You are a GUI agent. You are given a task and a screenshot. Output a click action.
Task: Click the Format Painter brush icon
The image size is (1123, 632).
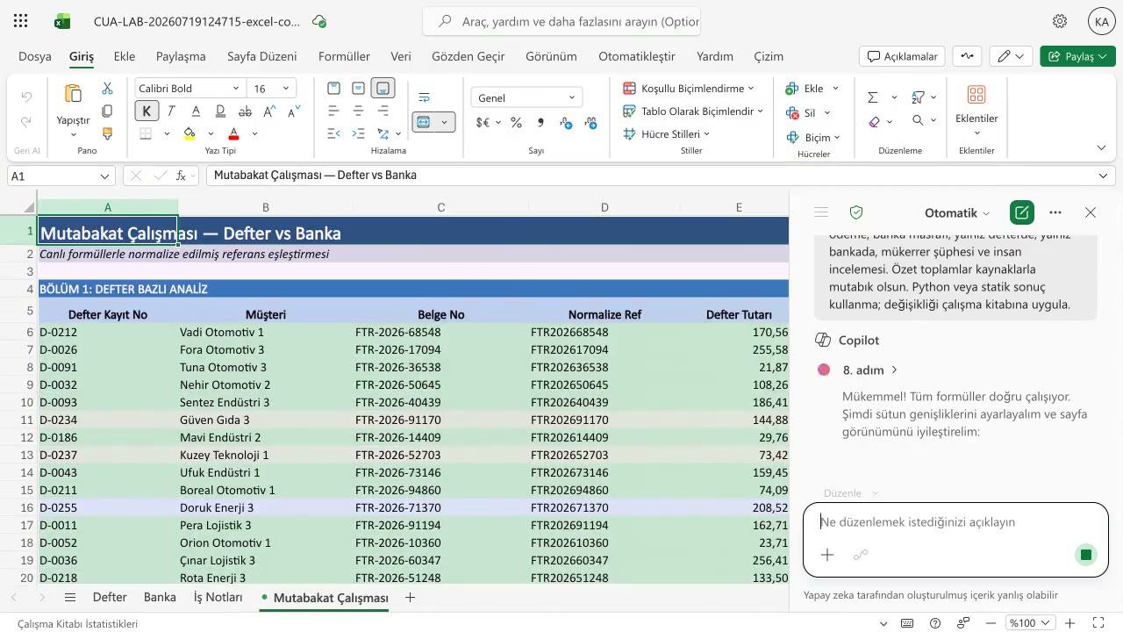(107, 134)
